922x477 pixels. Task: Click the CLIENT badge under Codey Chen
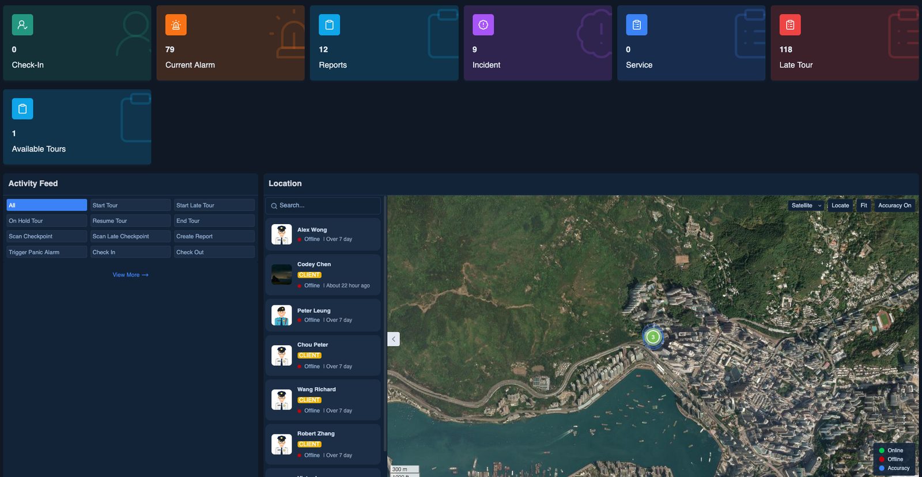click(x=309, y=275)
